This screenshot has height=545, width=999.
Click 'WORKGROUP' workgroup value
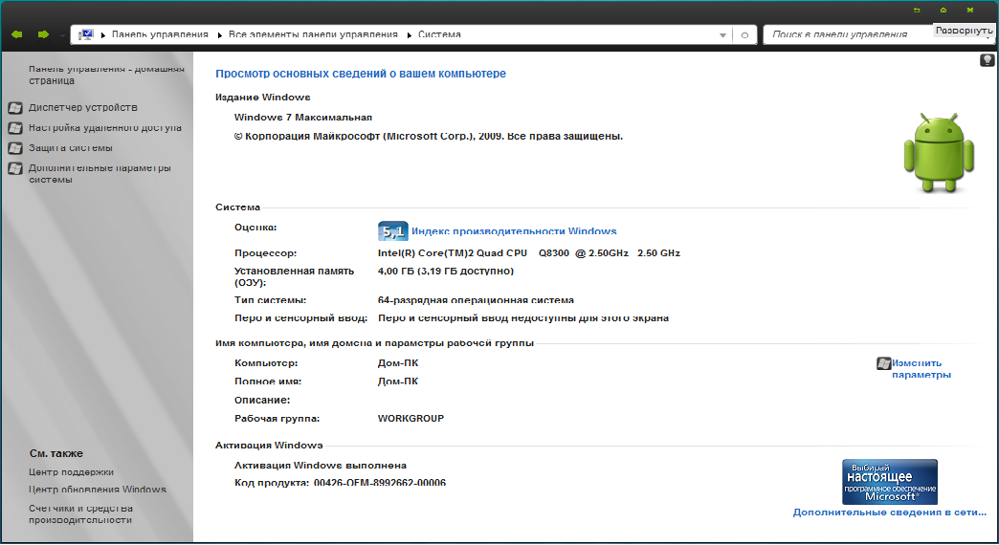point(411,419)
